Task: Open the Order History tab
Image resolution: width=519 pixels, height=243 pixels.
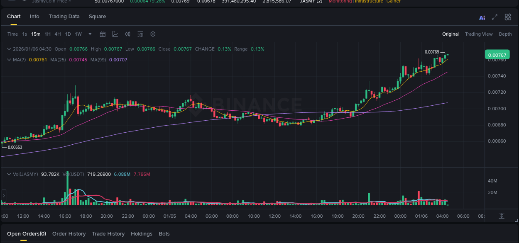Action: (x=69, y=234)
